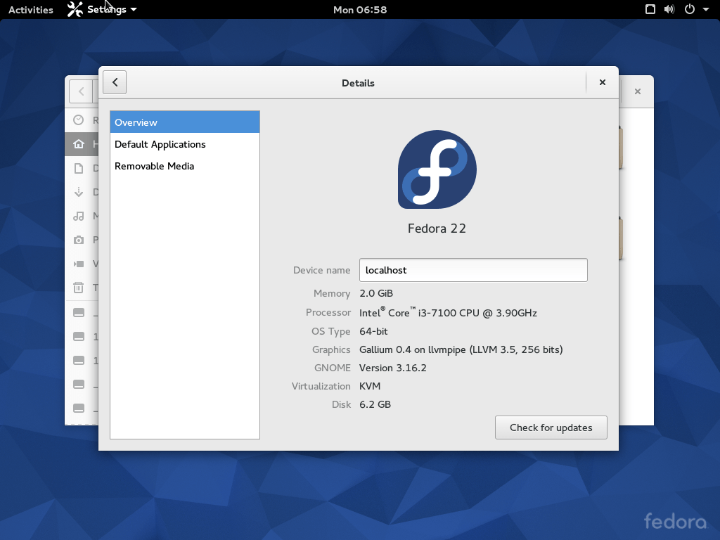Image resolution: width=720 pixels, height=540 pixels.
Task: Select the Home icon in Files sidebar
Action: pyautogui.click(x=79, y=144)
